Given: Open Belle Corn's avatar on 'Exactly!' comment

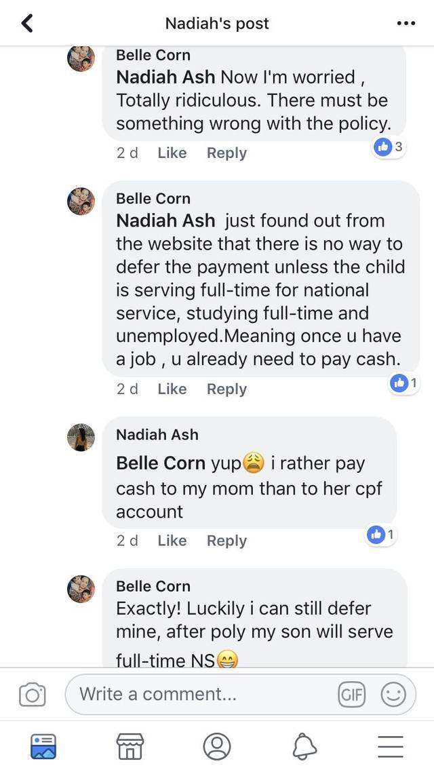Looking at the screenshot, I should [x=81, y=589].
